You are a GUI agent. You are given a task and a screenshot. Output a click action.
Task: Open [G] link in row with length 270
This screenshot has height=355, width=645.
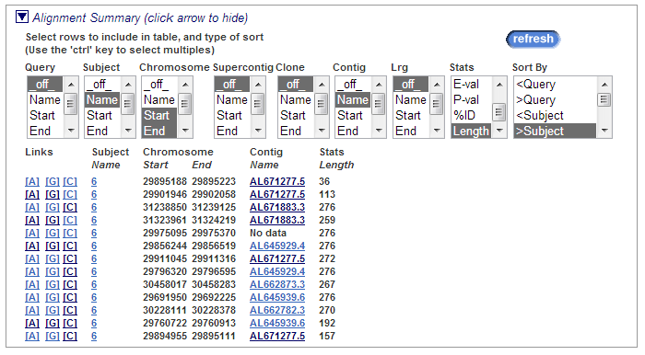[x=53, y=310]
